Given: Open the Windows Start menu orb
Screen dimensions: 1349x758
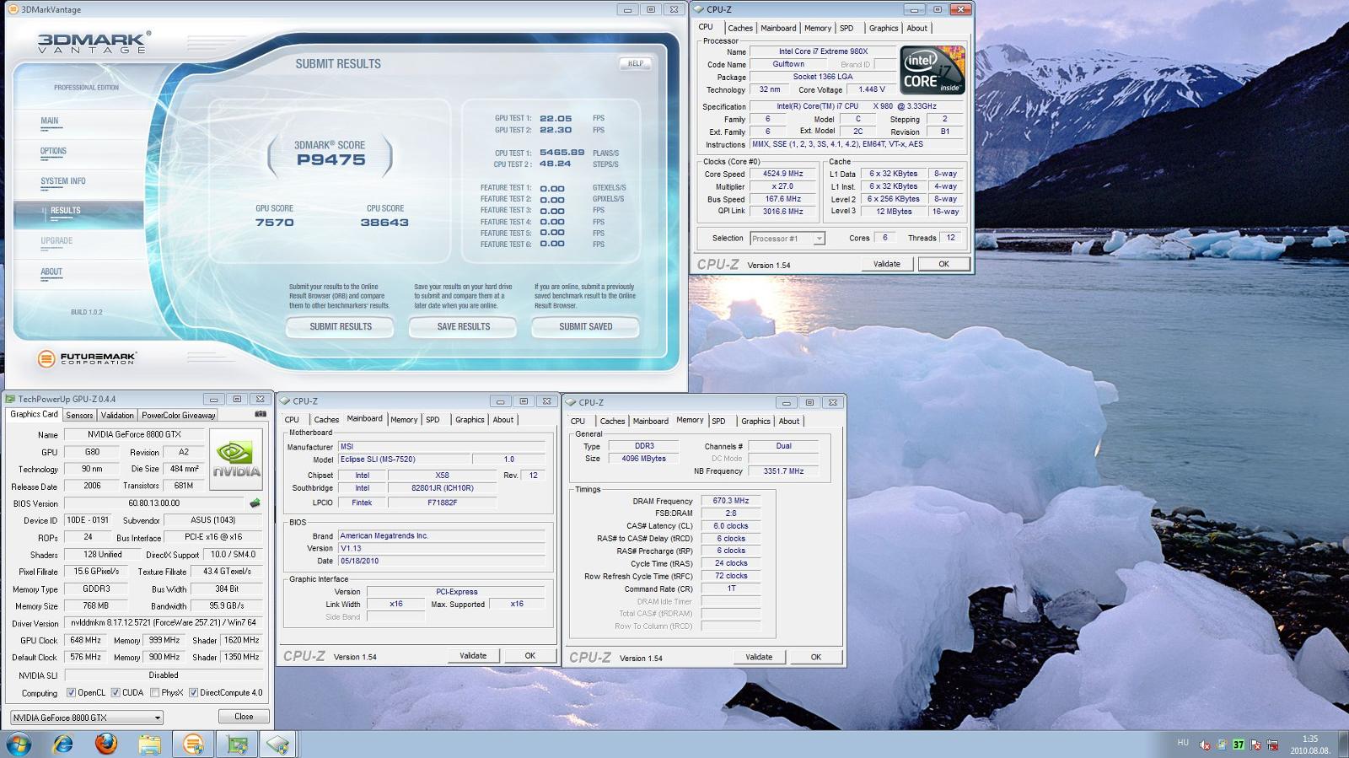Looking at the screenshot, I should [19, 744].
